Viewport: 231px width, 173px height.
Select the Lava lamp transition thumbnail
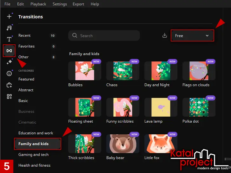click(x=161, y=107)
